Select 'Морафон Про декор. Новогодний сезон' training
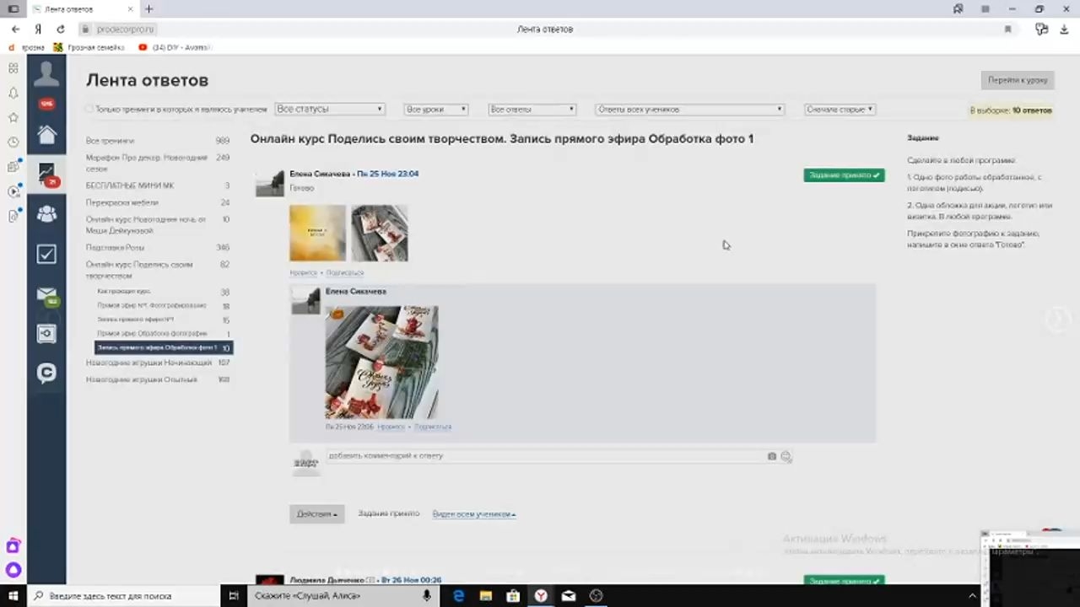 click(146, 163)
